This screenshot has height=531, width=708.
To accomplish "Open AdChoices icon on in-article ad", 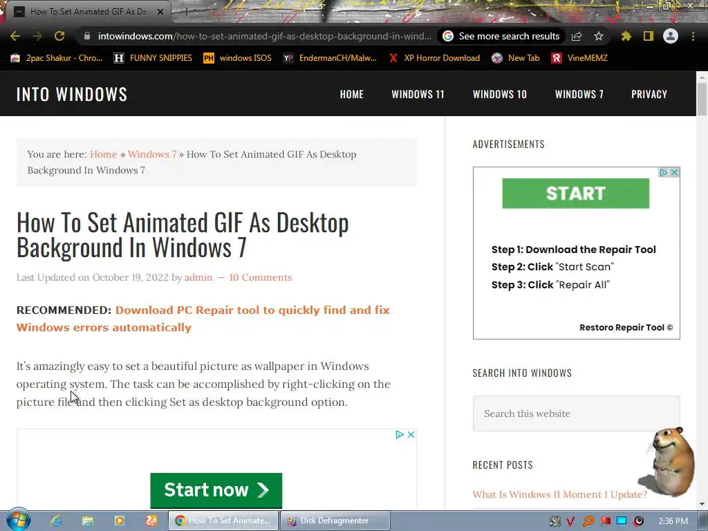I will (x=400, y=434).
